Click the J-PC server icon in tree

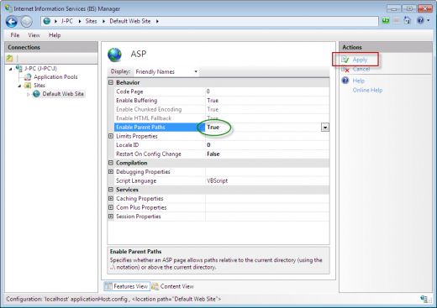tap(19, 68)
